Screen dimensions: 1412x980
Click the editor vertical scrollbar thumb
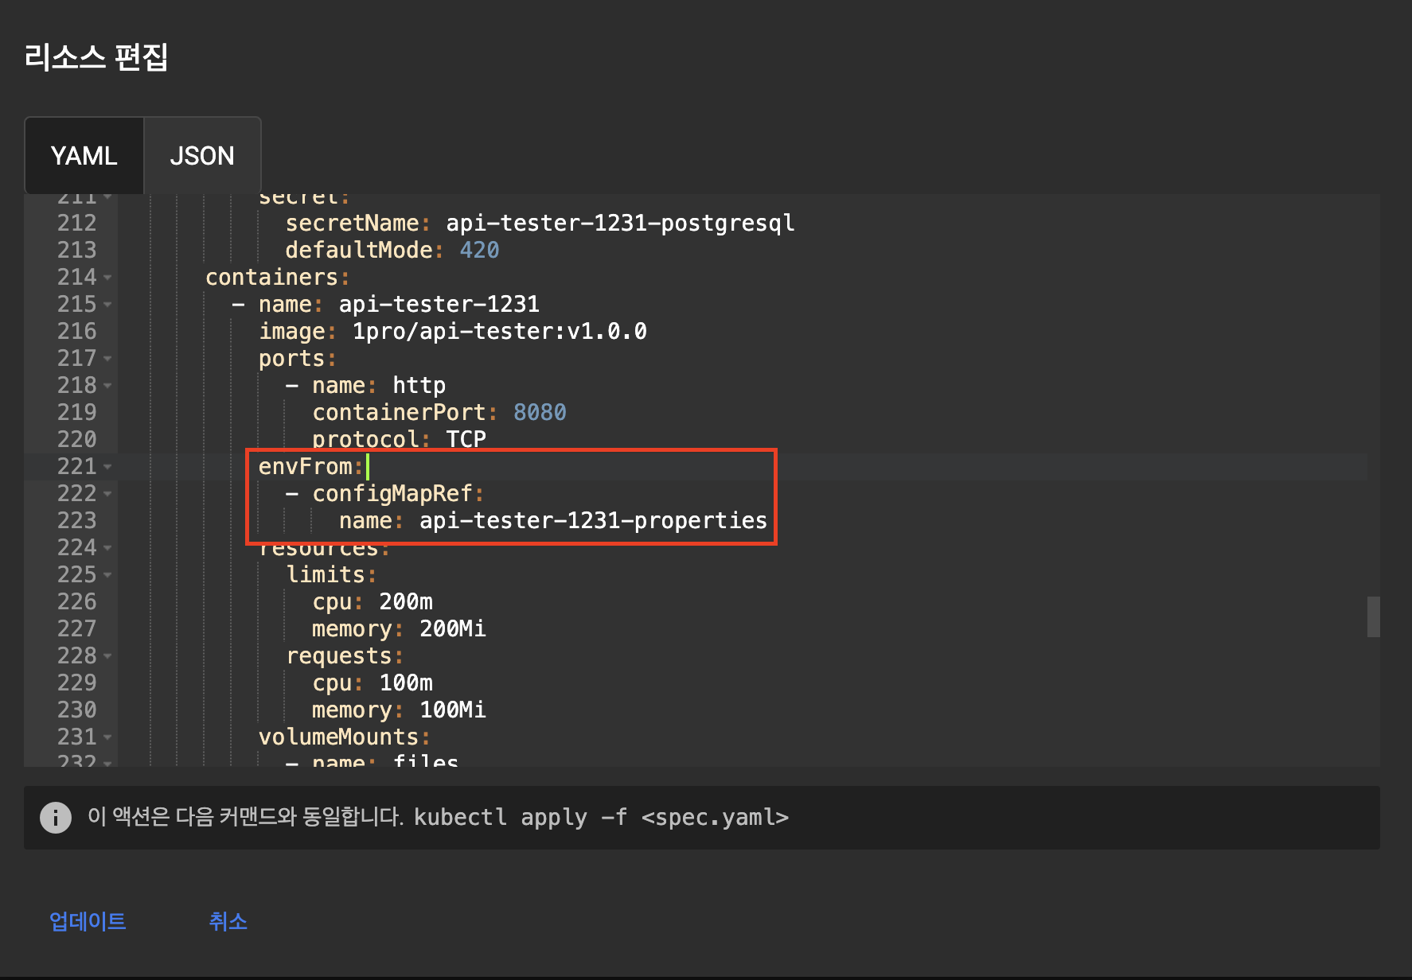pos(1373,616)
